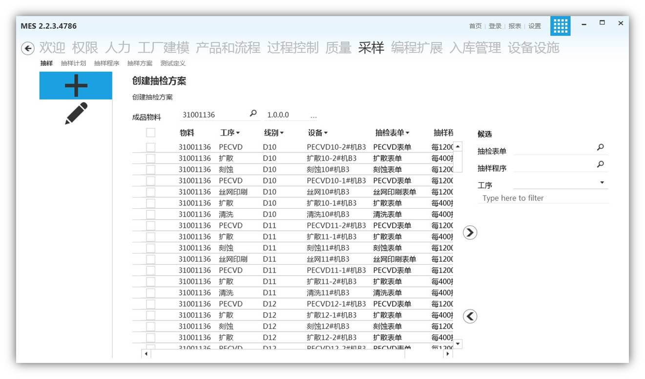Select the 扩散12-2#机B3 cell

(x=332, y=338)
